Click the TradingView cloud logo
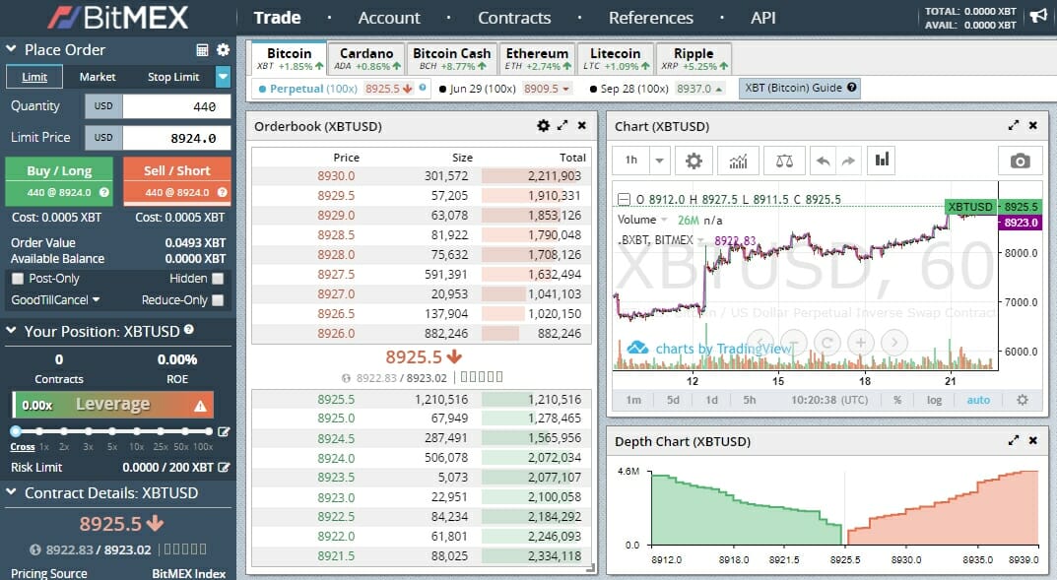 click(x=637, y=349)
